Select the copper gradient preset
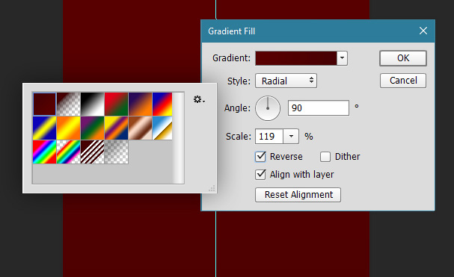454x277 pixels. (140, 128)
